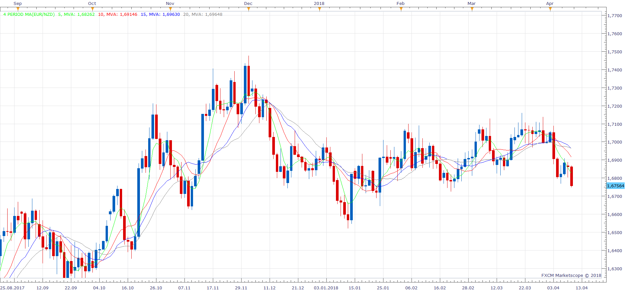The image size is (628, 292).
Task: Click the 1,6300 price axis label
Action: (x=614, y=269)
